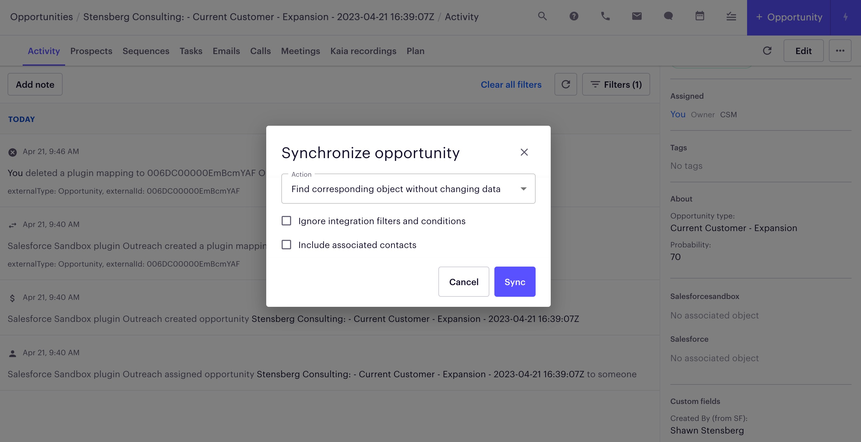Click the lightning bolt quick action icon

click(845, 17)
